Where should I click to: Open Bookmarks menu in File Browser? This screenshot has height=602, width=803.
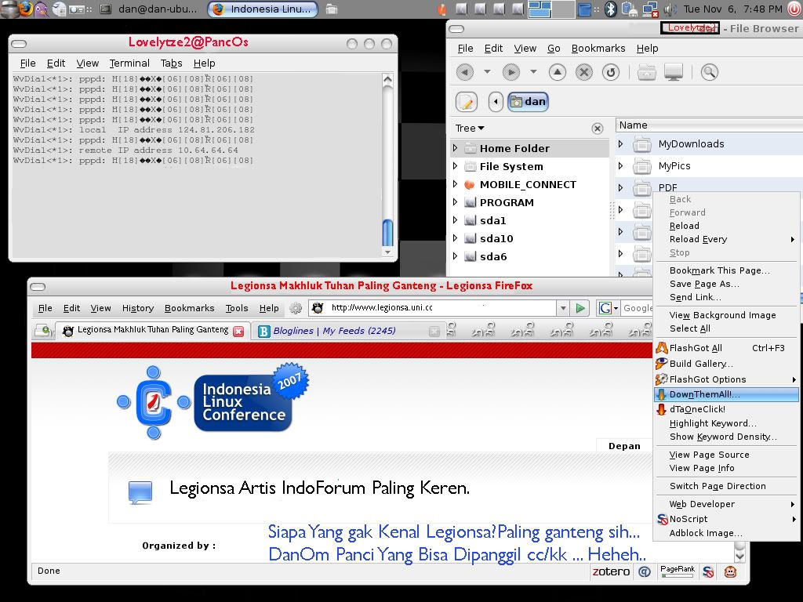tap(598, 48)
